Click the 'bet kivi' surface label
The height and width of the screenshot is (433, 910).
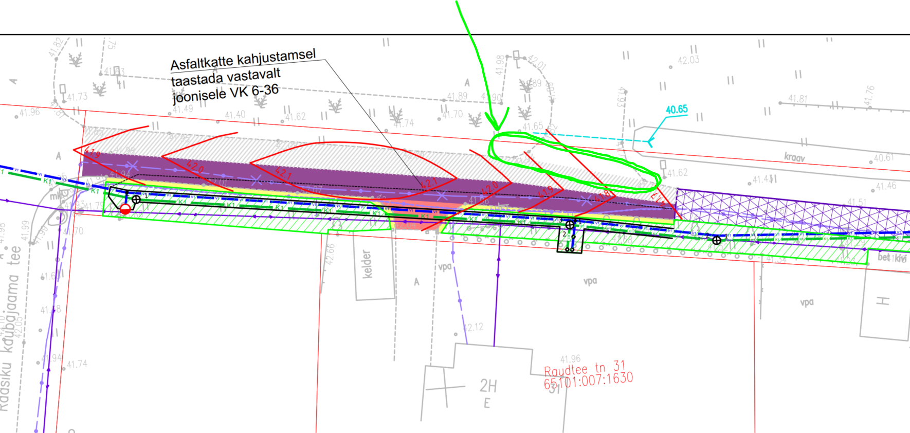[x=892, y=257]
